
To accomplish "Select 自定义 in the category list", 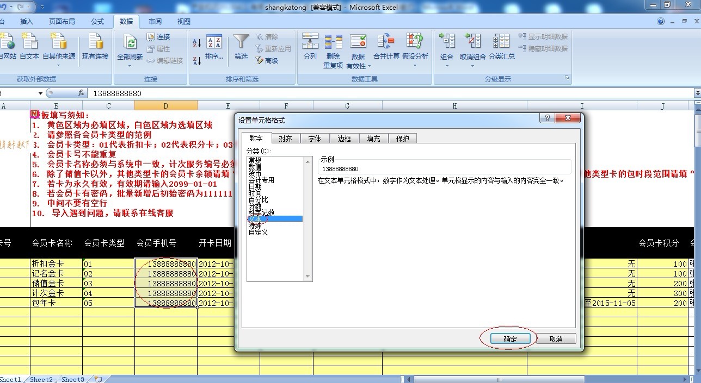I will pos(259,233).
